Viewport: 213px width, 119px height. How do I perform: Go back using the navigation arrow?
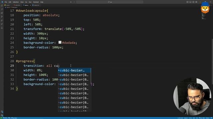tap(71, 2)
